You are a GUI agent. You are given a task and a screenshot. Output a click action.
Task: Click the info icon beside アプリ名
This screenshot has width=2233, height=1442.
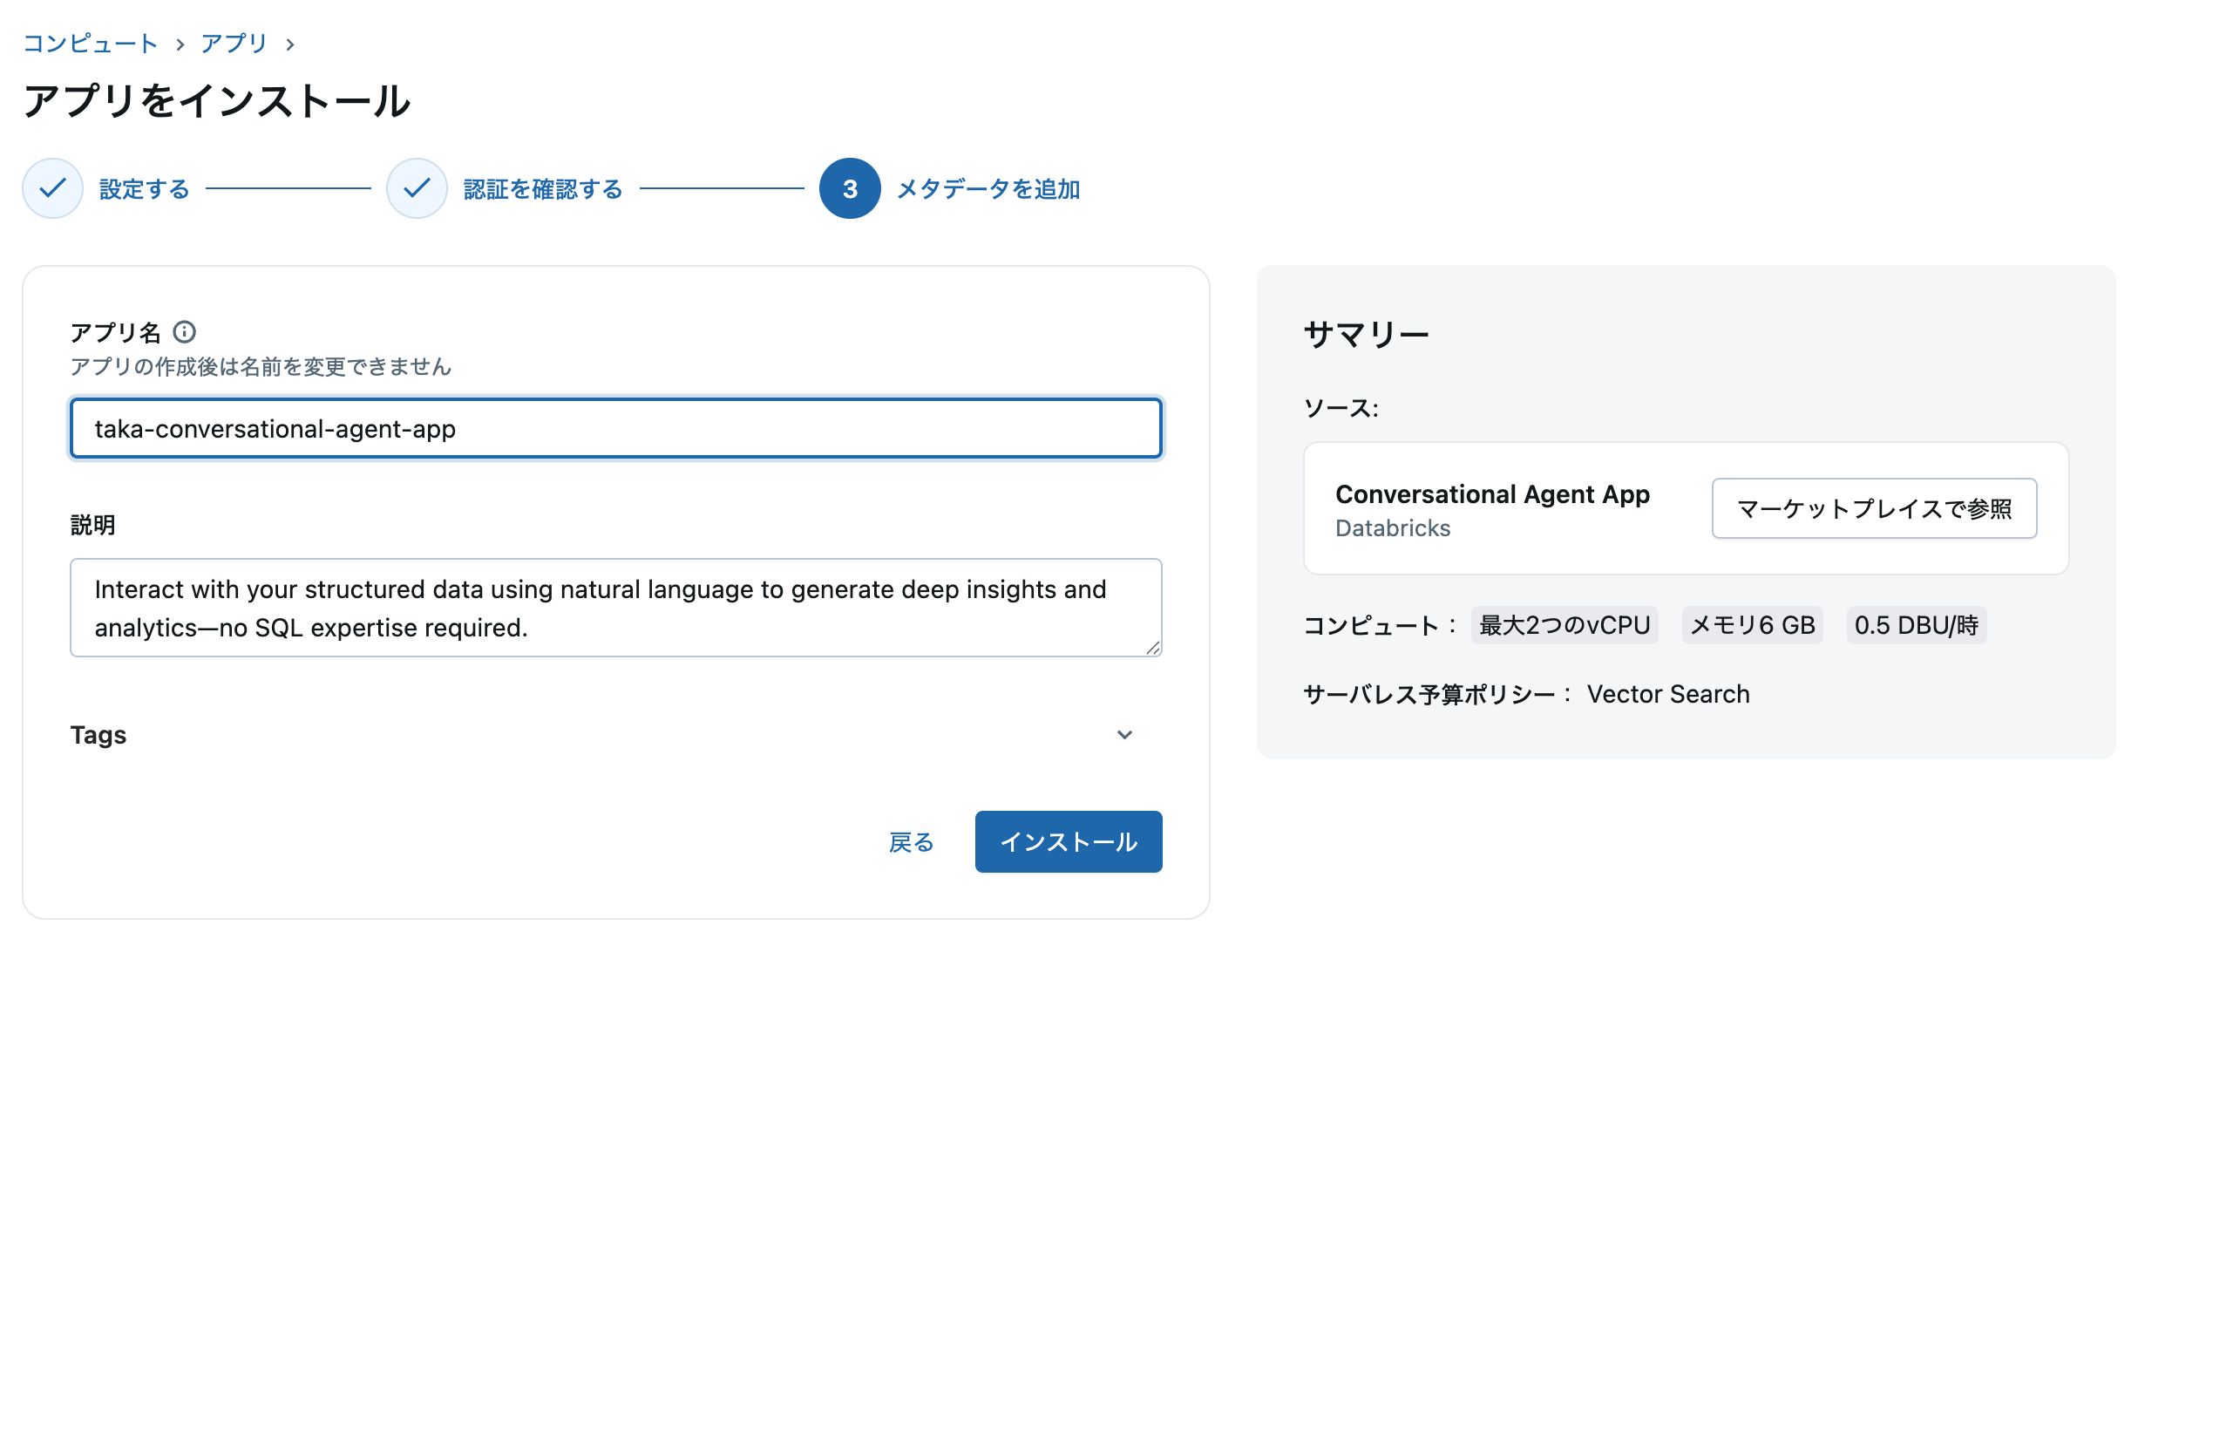185,331
